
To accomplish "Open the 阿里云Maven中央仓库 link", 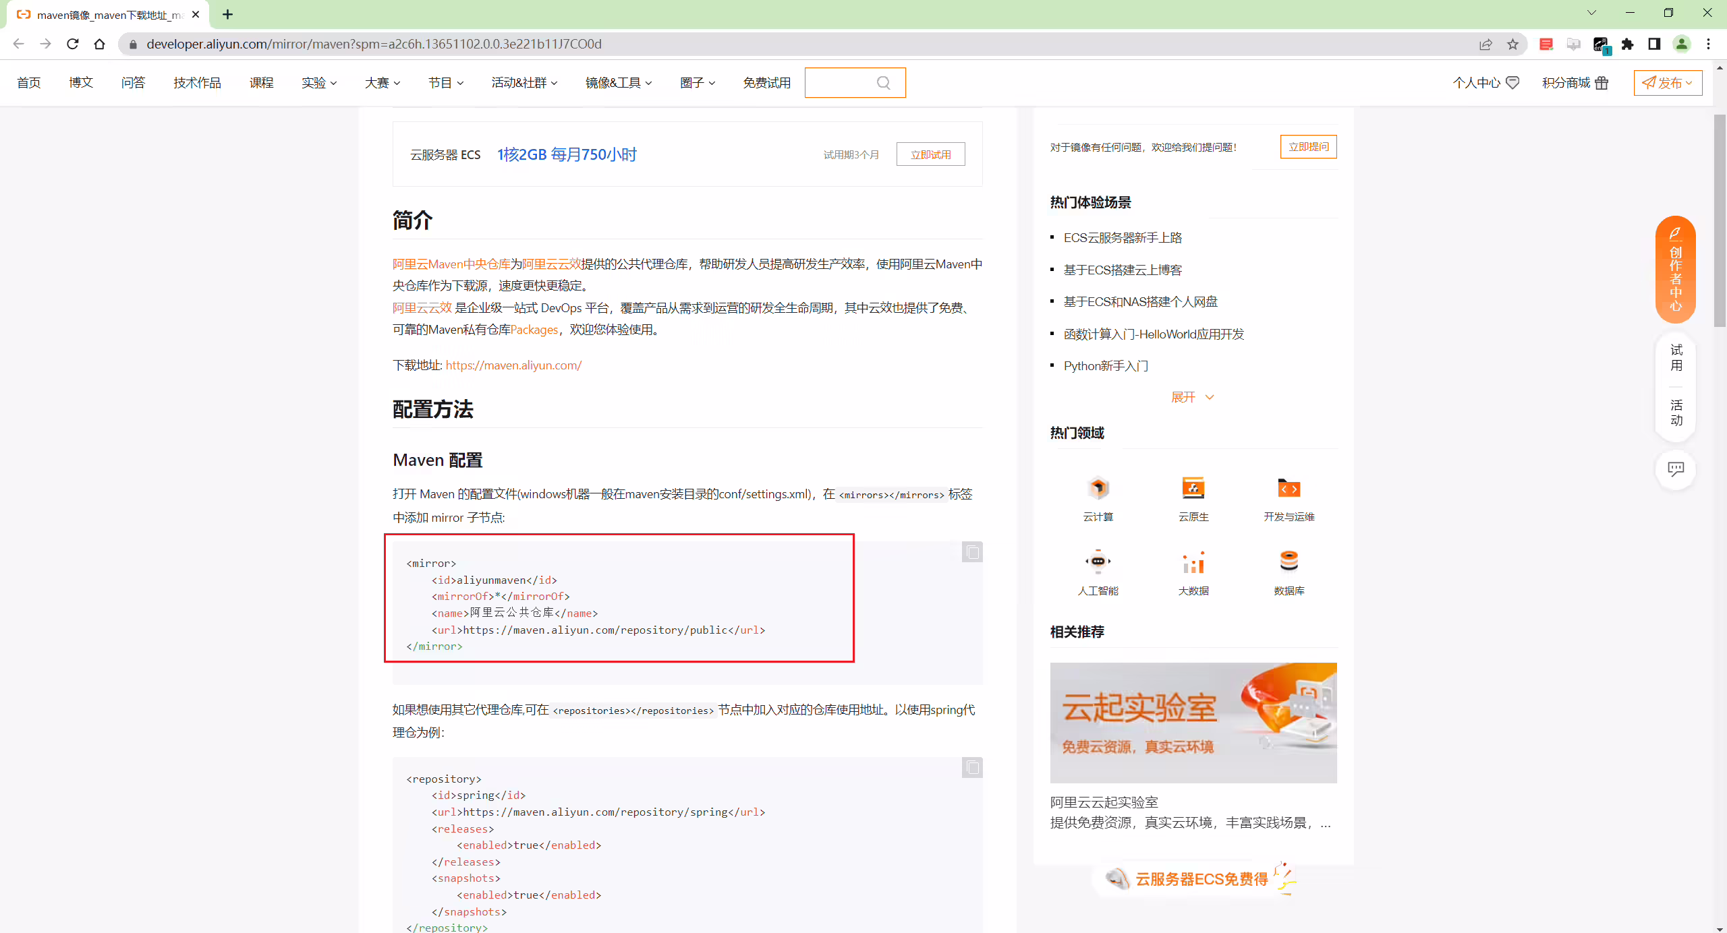I will pyautogui.click(x=451, y=264).
